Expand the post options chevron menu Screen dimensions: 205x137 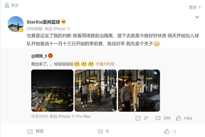[x=197, y=17]
